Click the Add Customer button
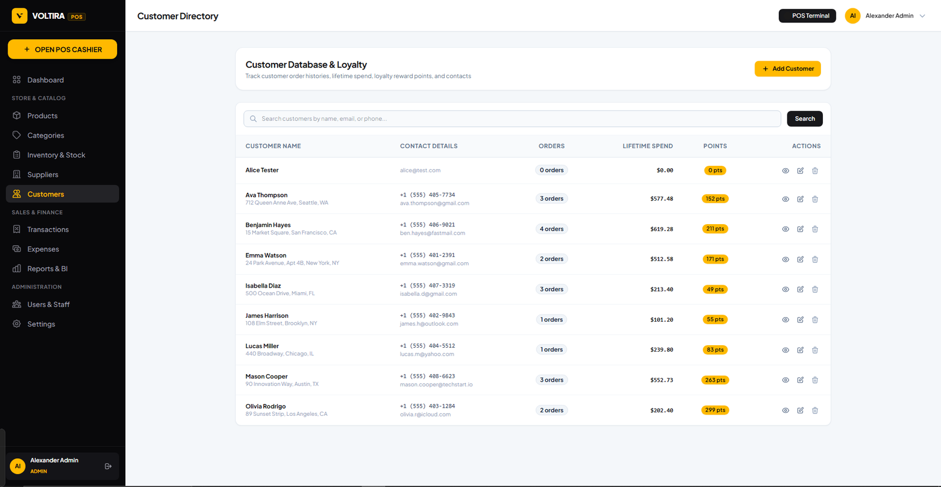Image resolution: width=941 pixels, height=487 pixels. tap(787, 69)
